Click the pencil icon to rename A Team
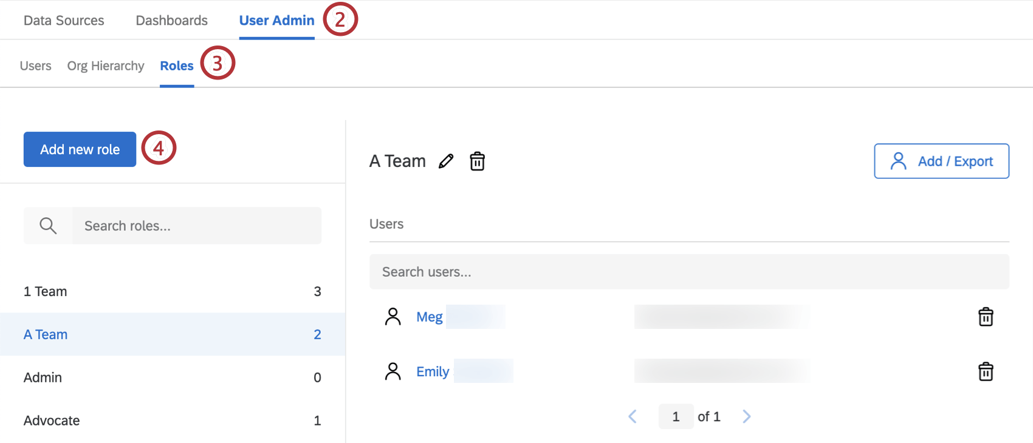1033x443 pixels. [446, 161]
